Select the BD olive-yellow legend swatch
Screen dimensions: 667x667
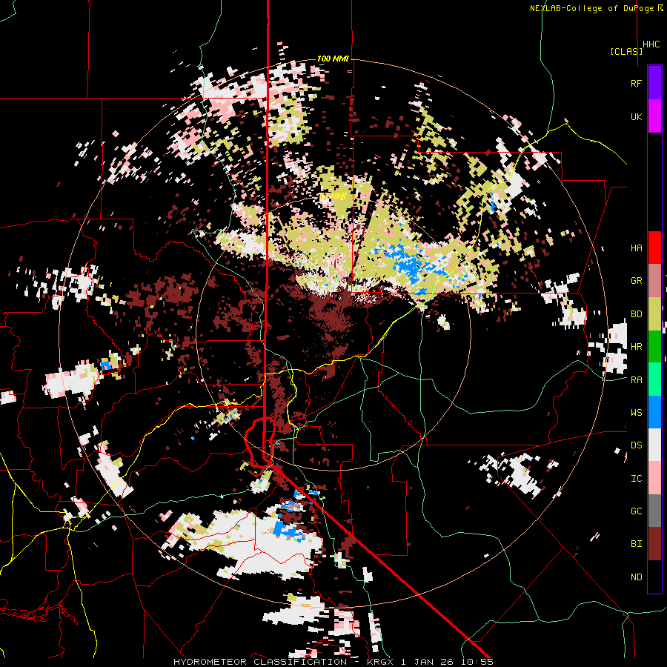tap(654, 314)
